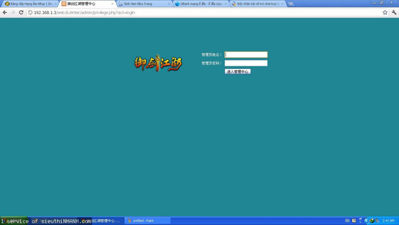Screen dimensions: 399x225
Task: Switch to the Bảng Xếp Hạng Âm Nhạc tab
Action: point(30,4)
